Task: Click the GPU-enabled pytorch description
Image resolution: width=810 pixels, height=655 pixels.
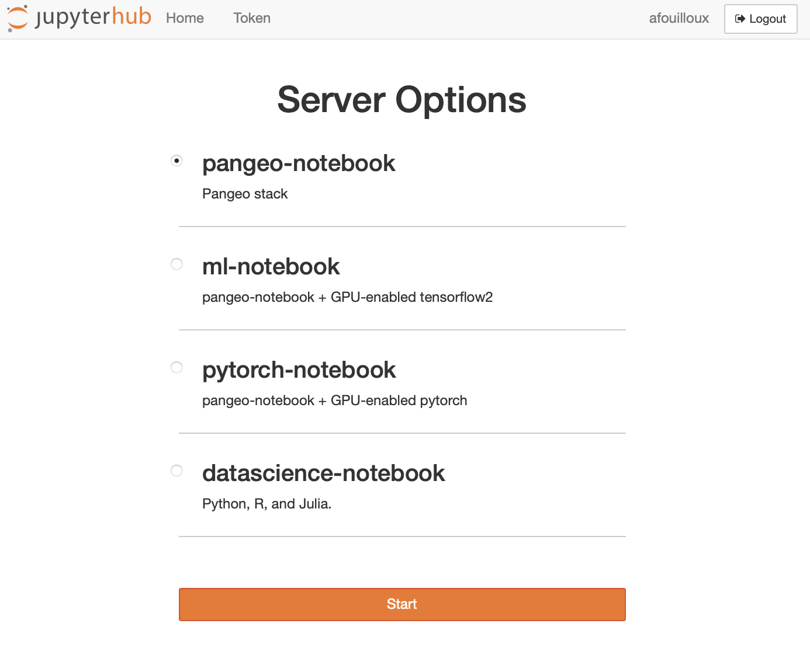Action: [x=334, y=400]
